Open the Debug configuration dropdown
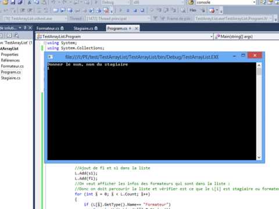 click(x=116, y=2)
